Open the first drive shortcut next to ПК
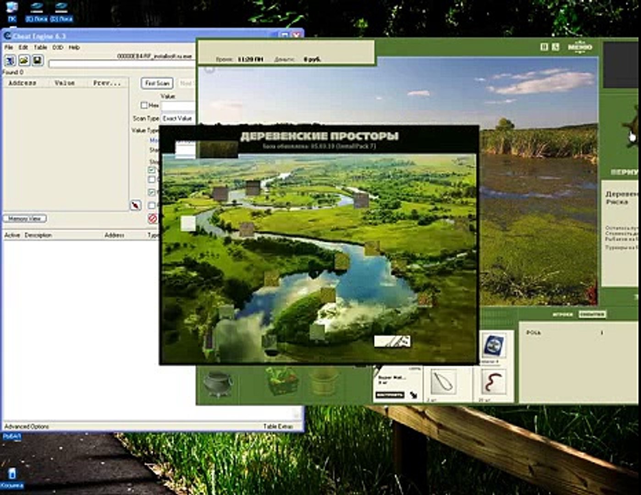 (36, 12)
